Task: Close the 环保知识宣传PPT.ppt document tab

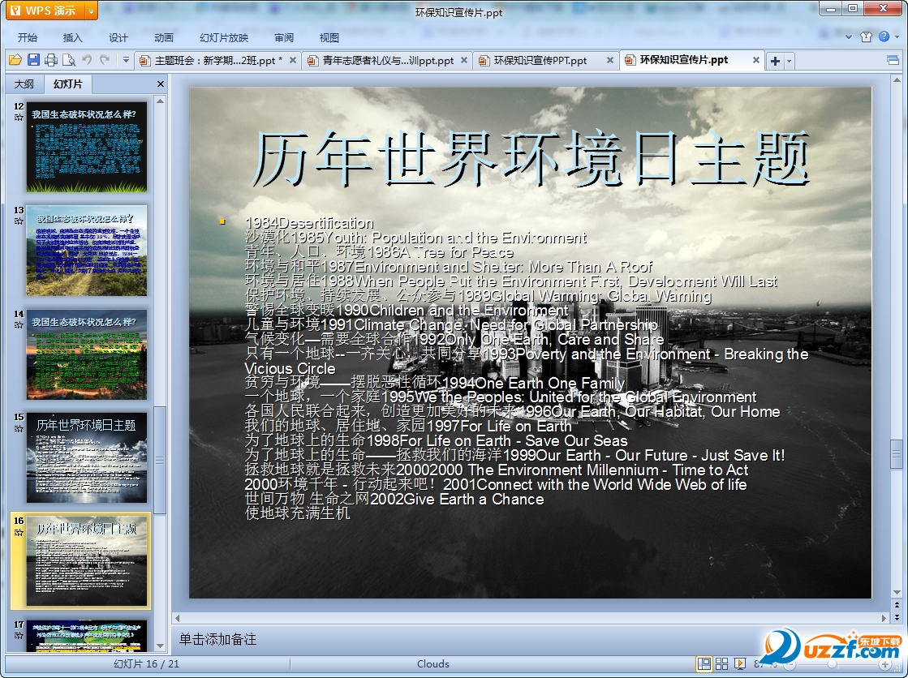Action: point(609,60)
